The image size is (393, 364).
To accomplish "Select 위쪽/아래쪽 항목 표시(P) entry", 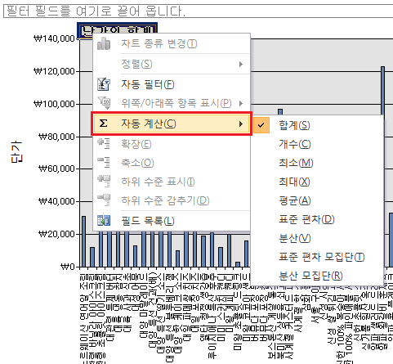I will (x=172, y=103).
